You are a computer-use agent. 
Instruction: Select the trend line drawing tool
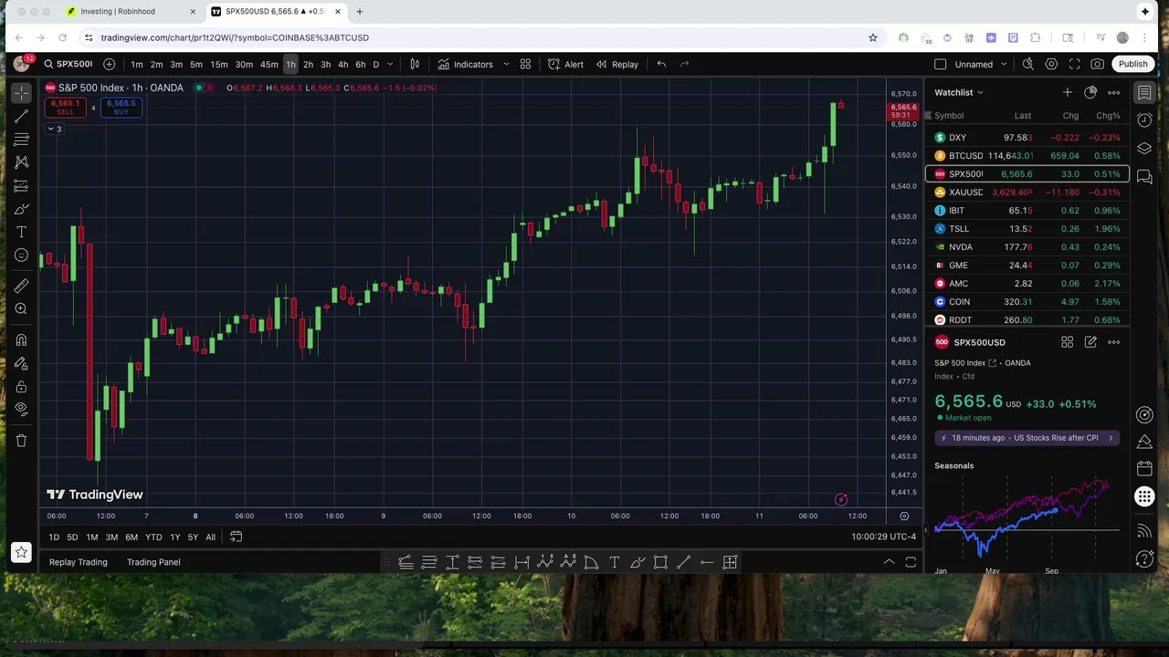[21, 116]
